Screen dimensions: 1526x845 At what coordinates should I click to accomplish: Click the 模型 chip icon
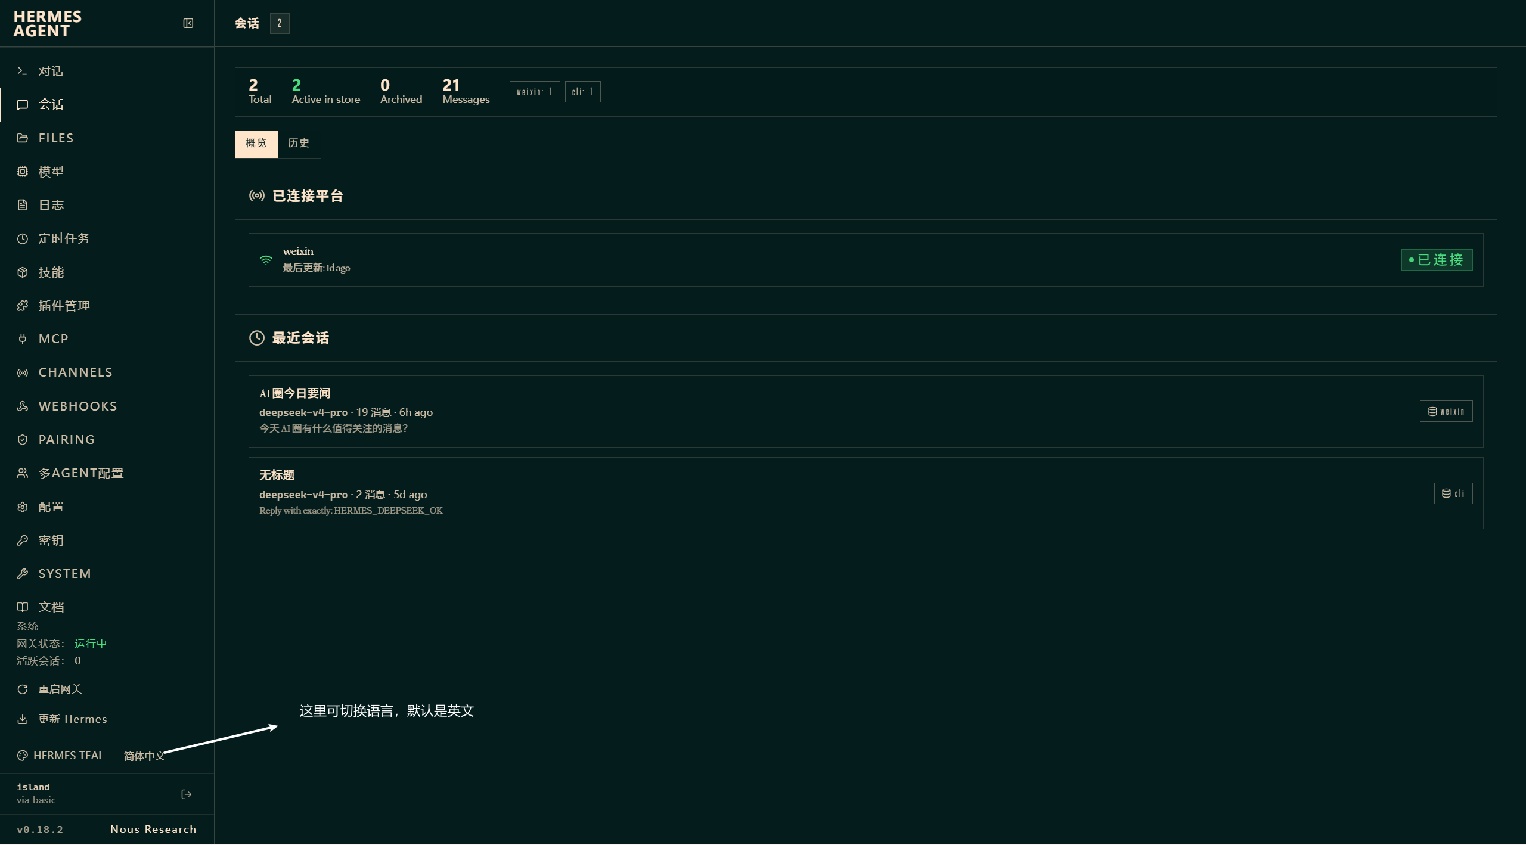click(23, 172)
